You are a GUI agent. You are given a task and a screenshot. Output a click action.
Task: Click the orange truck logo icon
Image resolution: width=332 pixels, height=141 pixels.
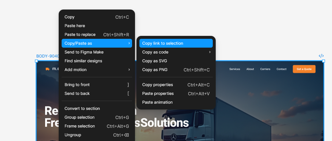pos(48,69)
